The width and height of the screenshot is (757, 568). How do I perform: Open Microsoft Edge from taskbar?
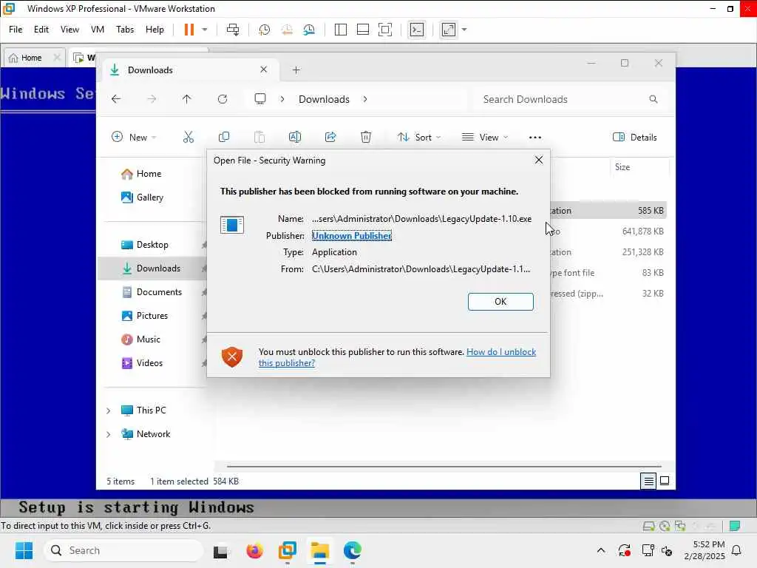coord(353,550)
